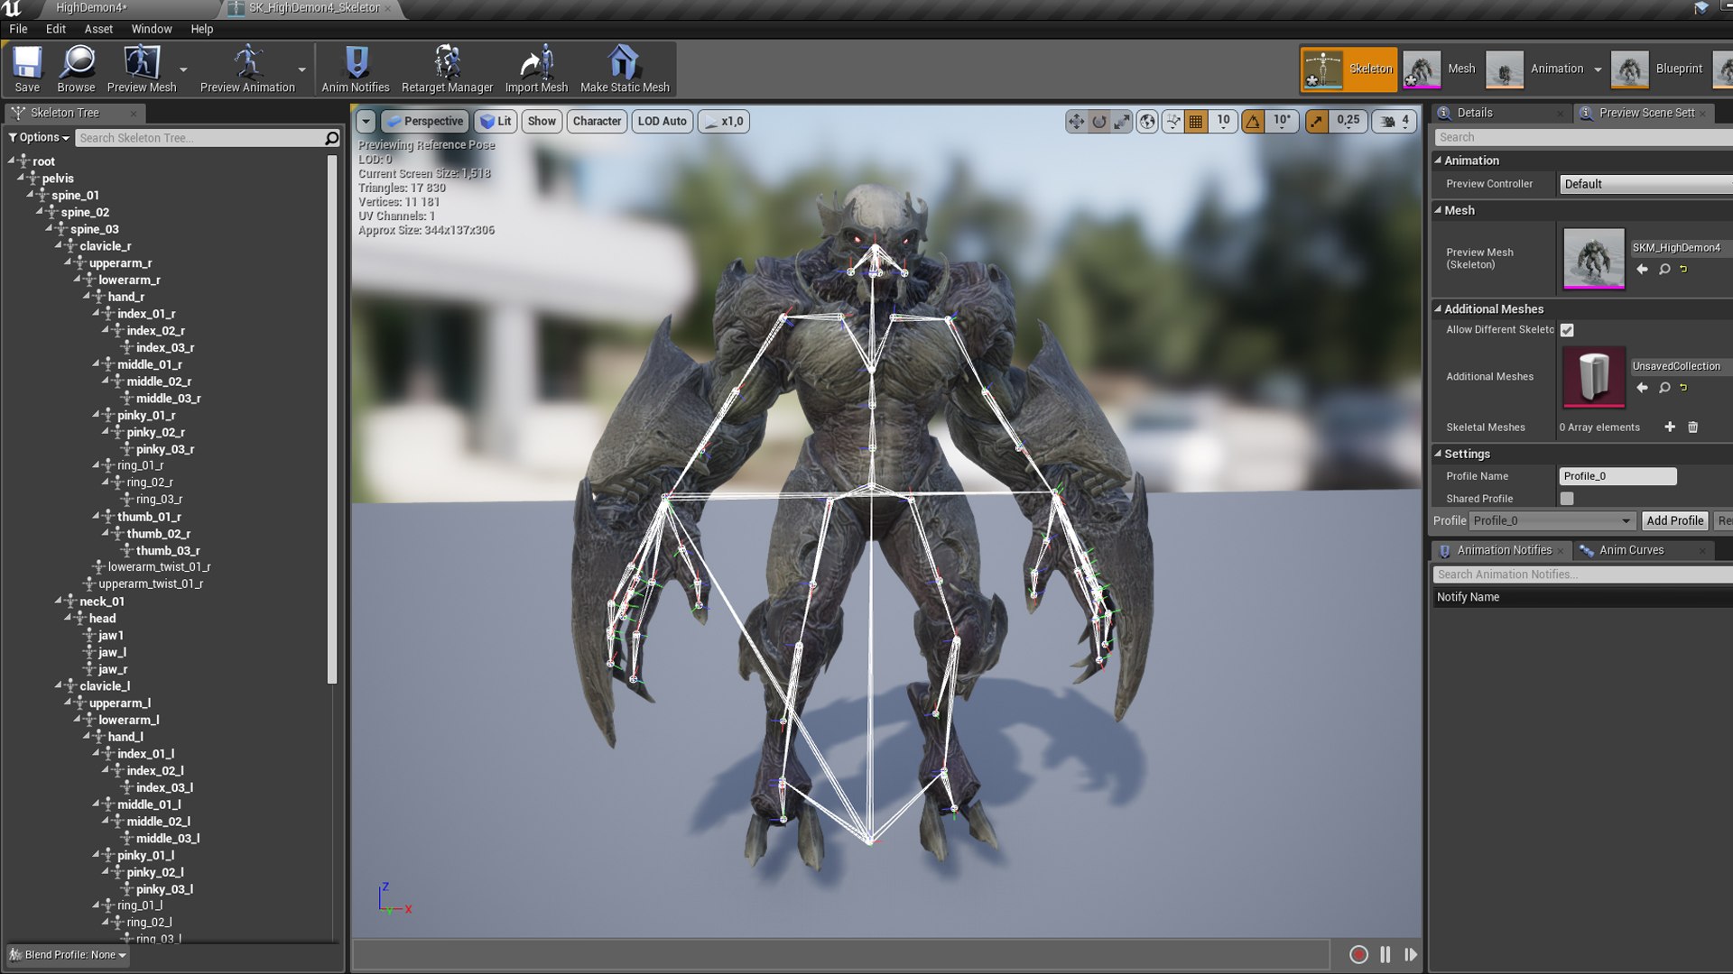The image size is (1733, 974).
Task: Toggle world/local coordinate globe icon
Action: [1147, 121]
